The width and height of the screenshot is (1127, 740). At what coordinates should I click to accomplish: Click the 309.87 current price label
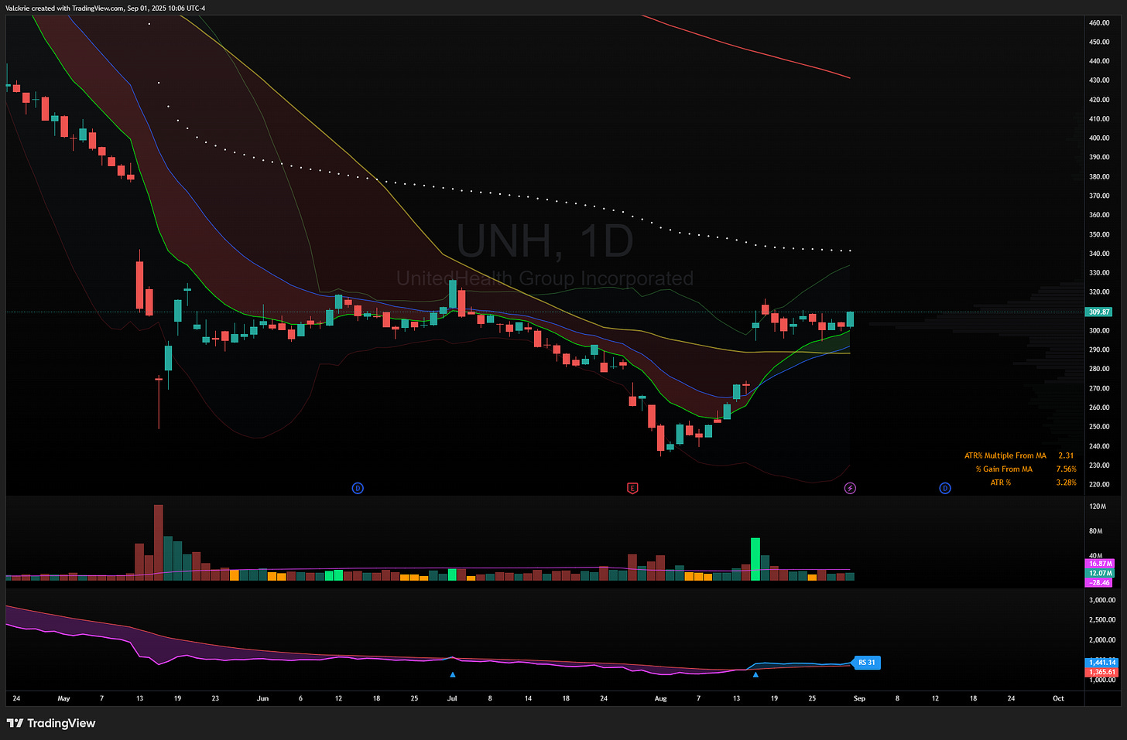1099,312
